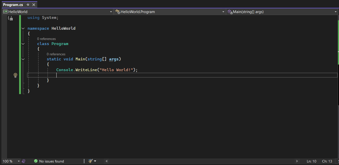Collapse the Main method block
Screen dimensions: 339x165
click(23, 59)
